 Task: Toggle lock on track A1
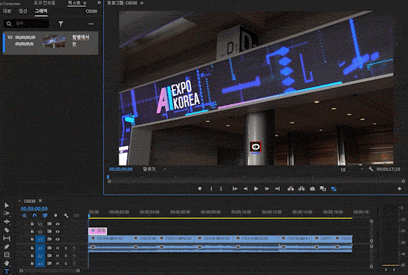[x=32, y=248]
